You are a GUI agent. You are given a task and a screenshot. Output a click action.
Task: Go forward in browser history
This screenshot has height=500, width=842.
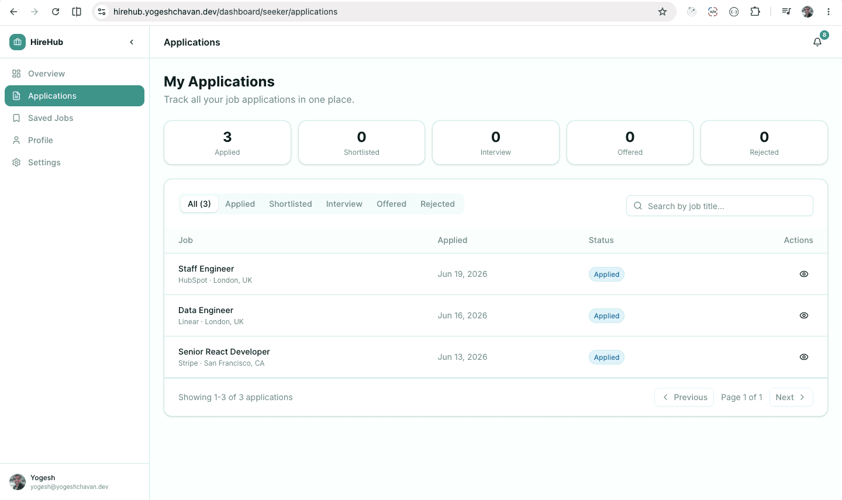[x=34, y=12]
